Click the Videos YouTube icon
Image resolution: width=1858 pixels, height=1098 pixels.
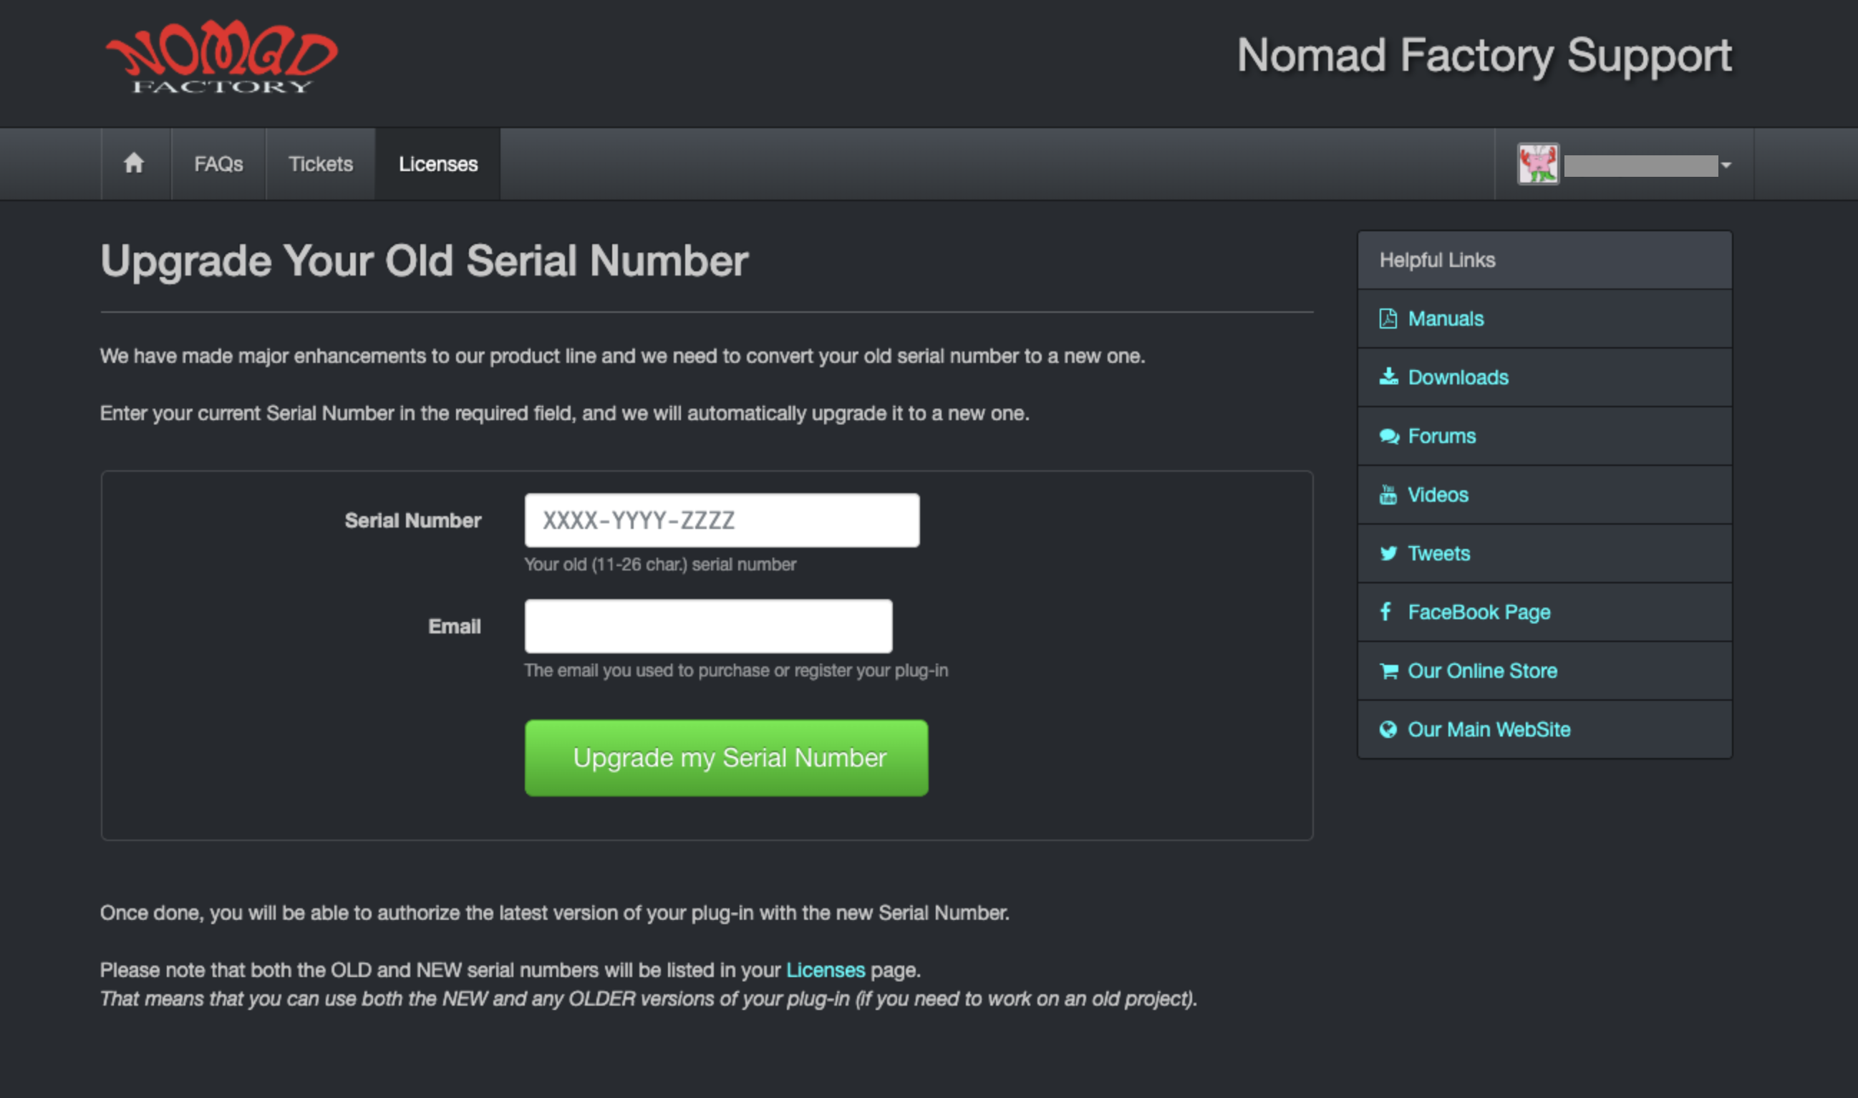coord(1388,495)
